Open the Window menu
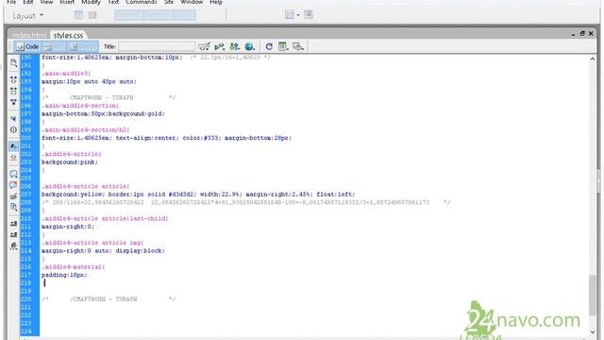Viewport: 604px width, 340px height. coord(192,2)
